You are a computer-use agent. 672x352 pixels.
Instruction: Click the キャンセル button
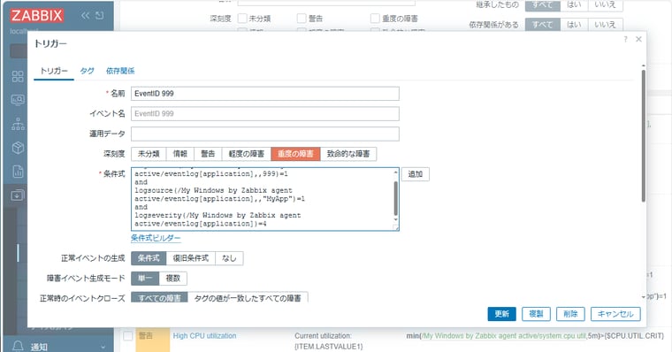click(615, 314)
